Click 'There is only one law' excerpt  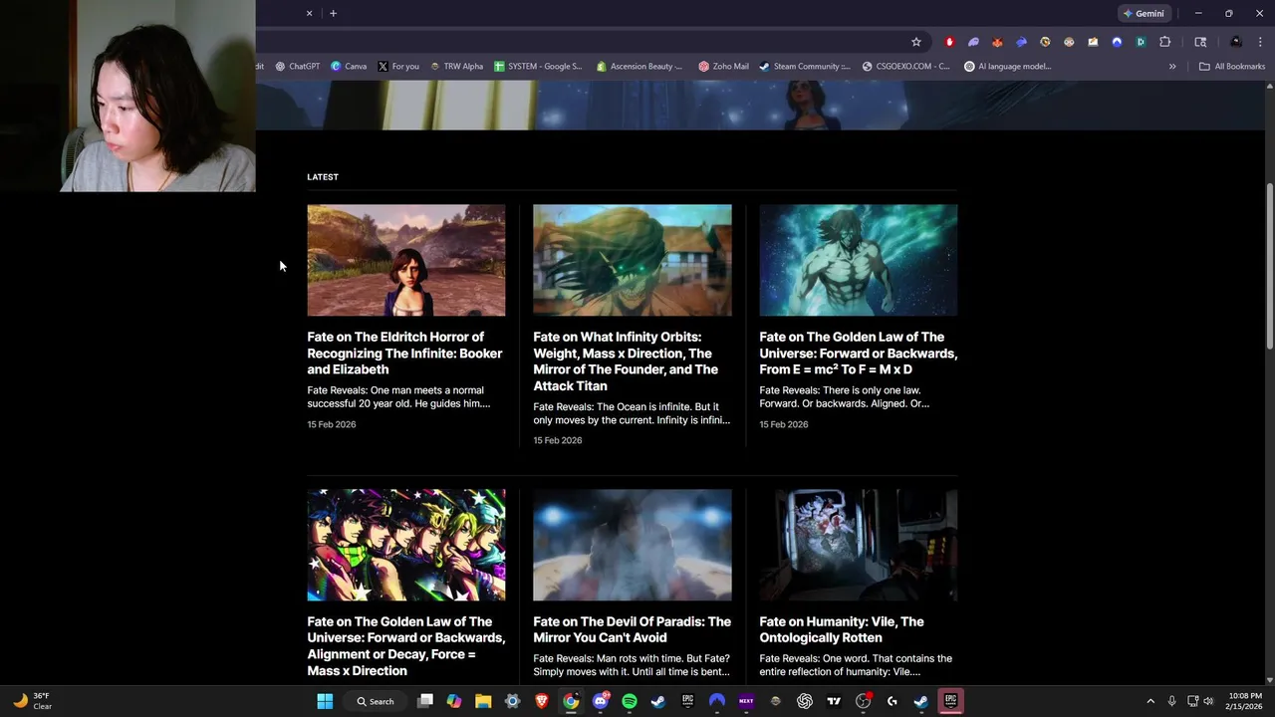[845, 397]
